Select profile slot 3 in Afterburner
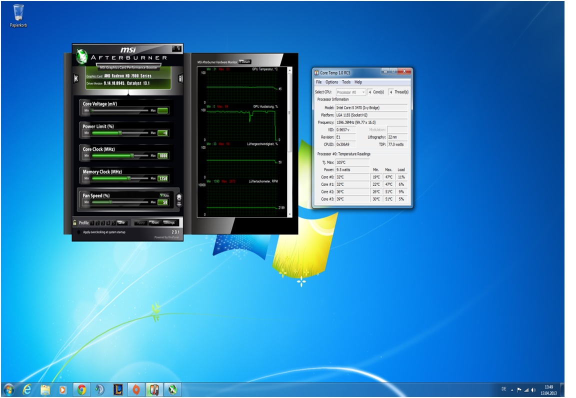 coord(103,222)
